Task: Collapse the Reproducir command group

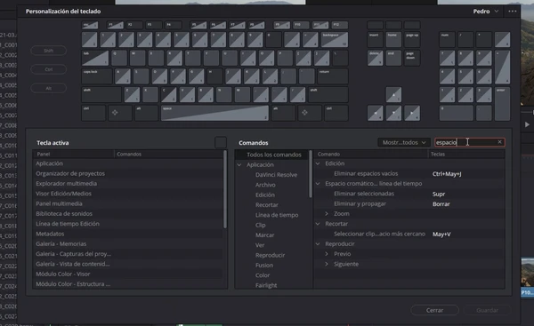Action: click(318, 243)
